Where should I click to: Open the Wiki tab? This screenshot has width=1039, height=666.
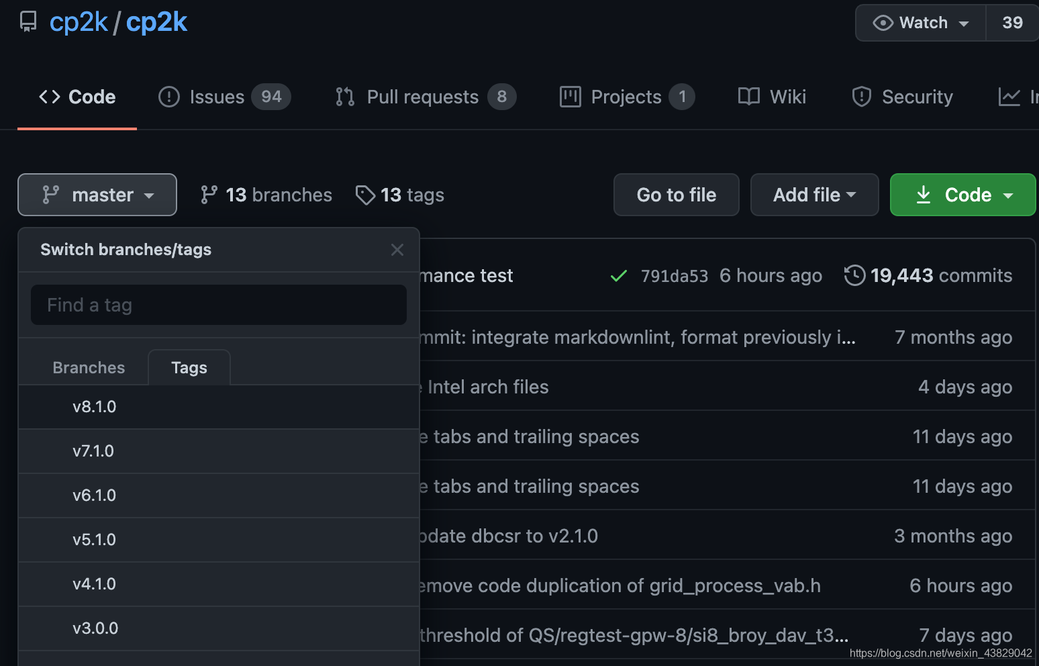pyautogui.click(x=772, y=97)
